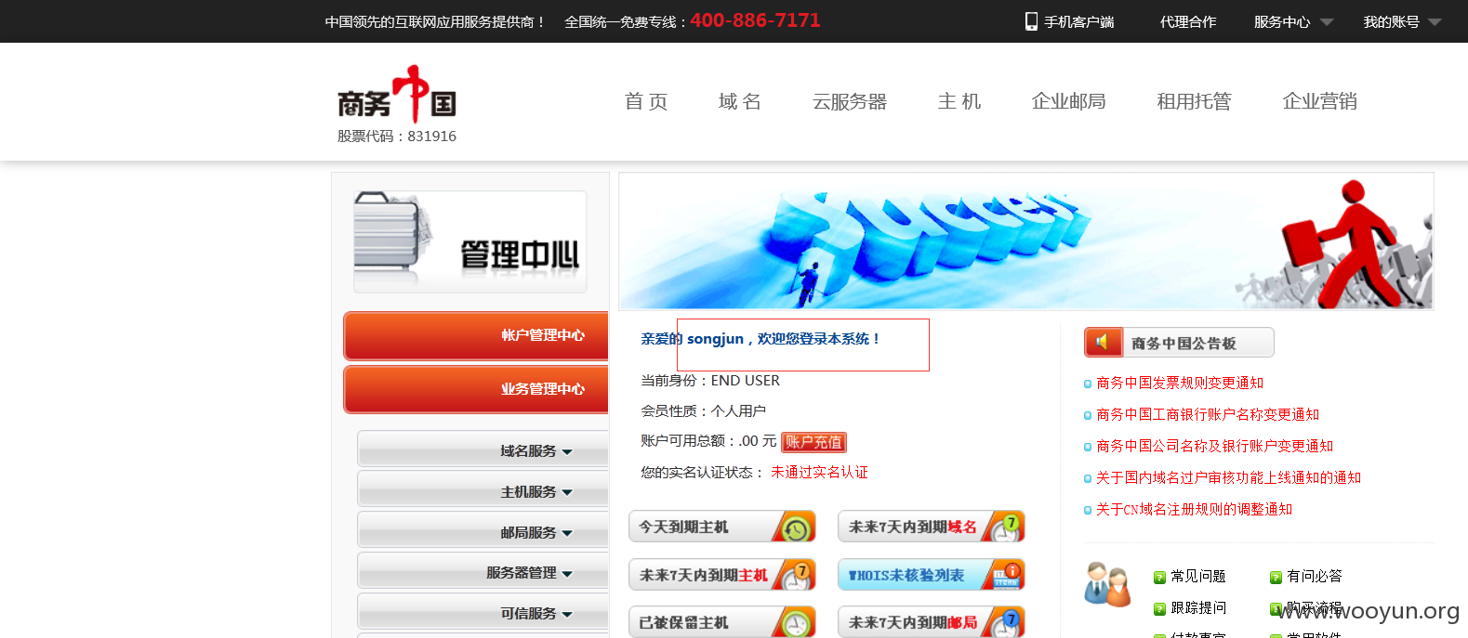Click the customer service people icon
This screenshot has width=1468, height=638.
(1107, 584)
